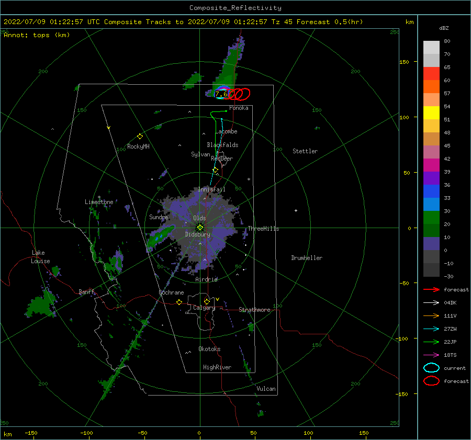
Task: Click the orange 111V arrow legend symbol
Action: click(431, 315)
